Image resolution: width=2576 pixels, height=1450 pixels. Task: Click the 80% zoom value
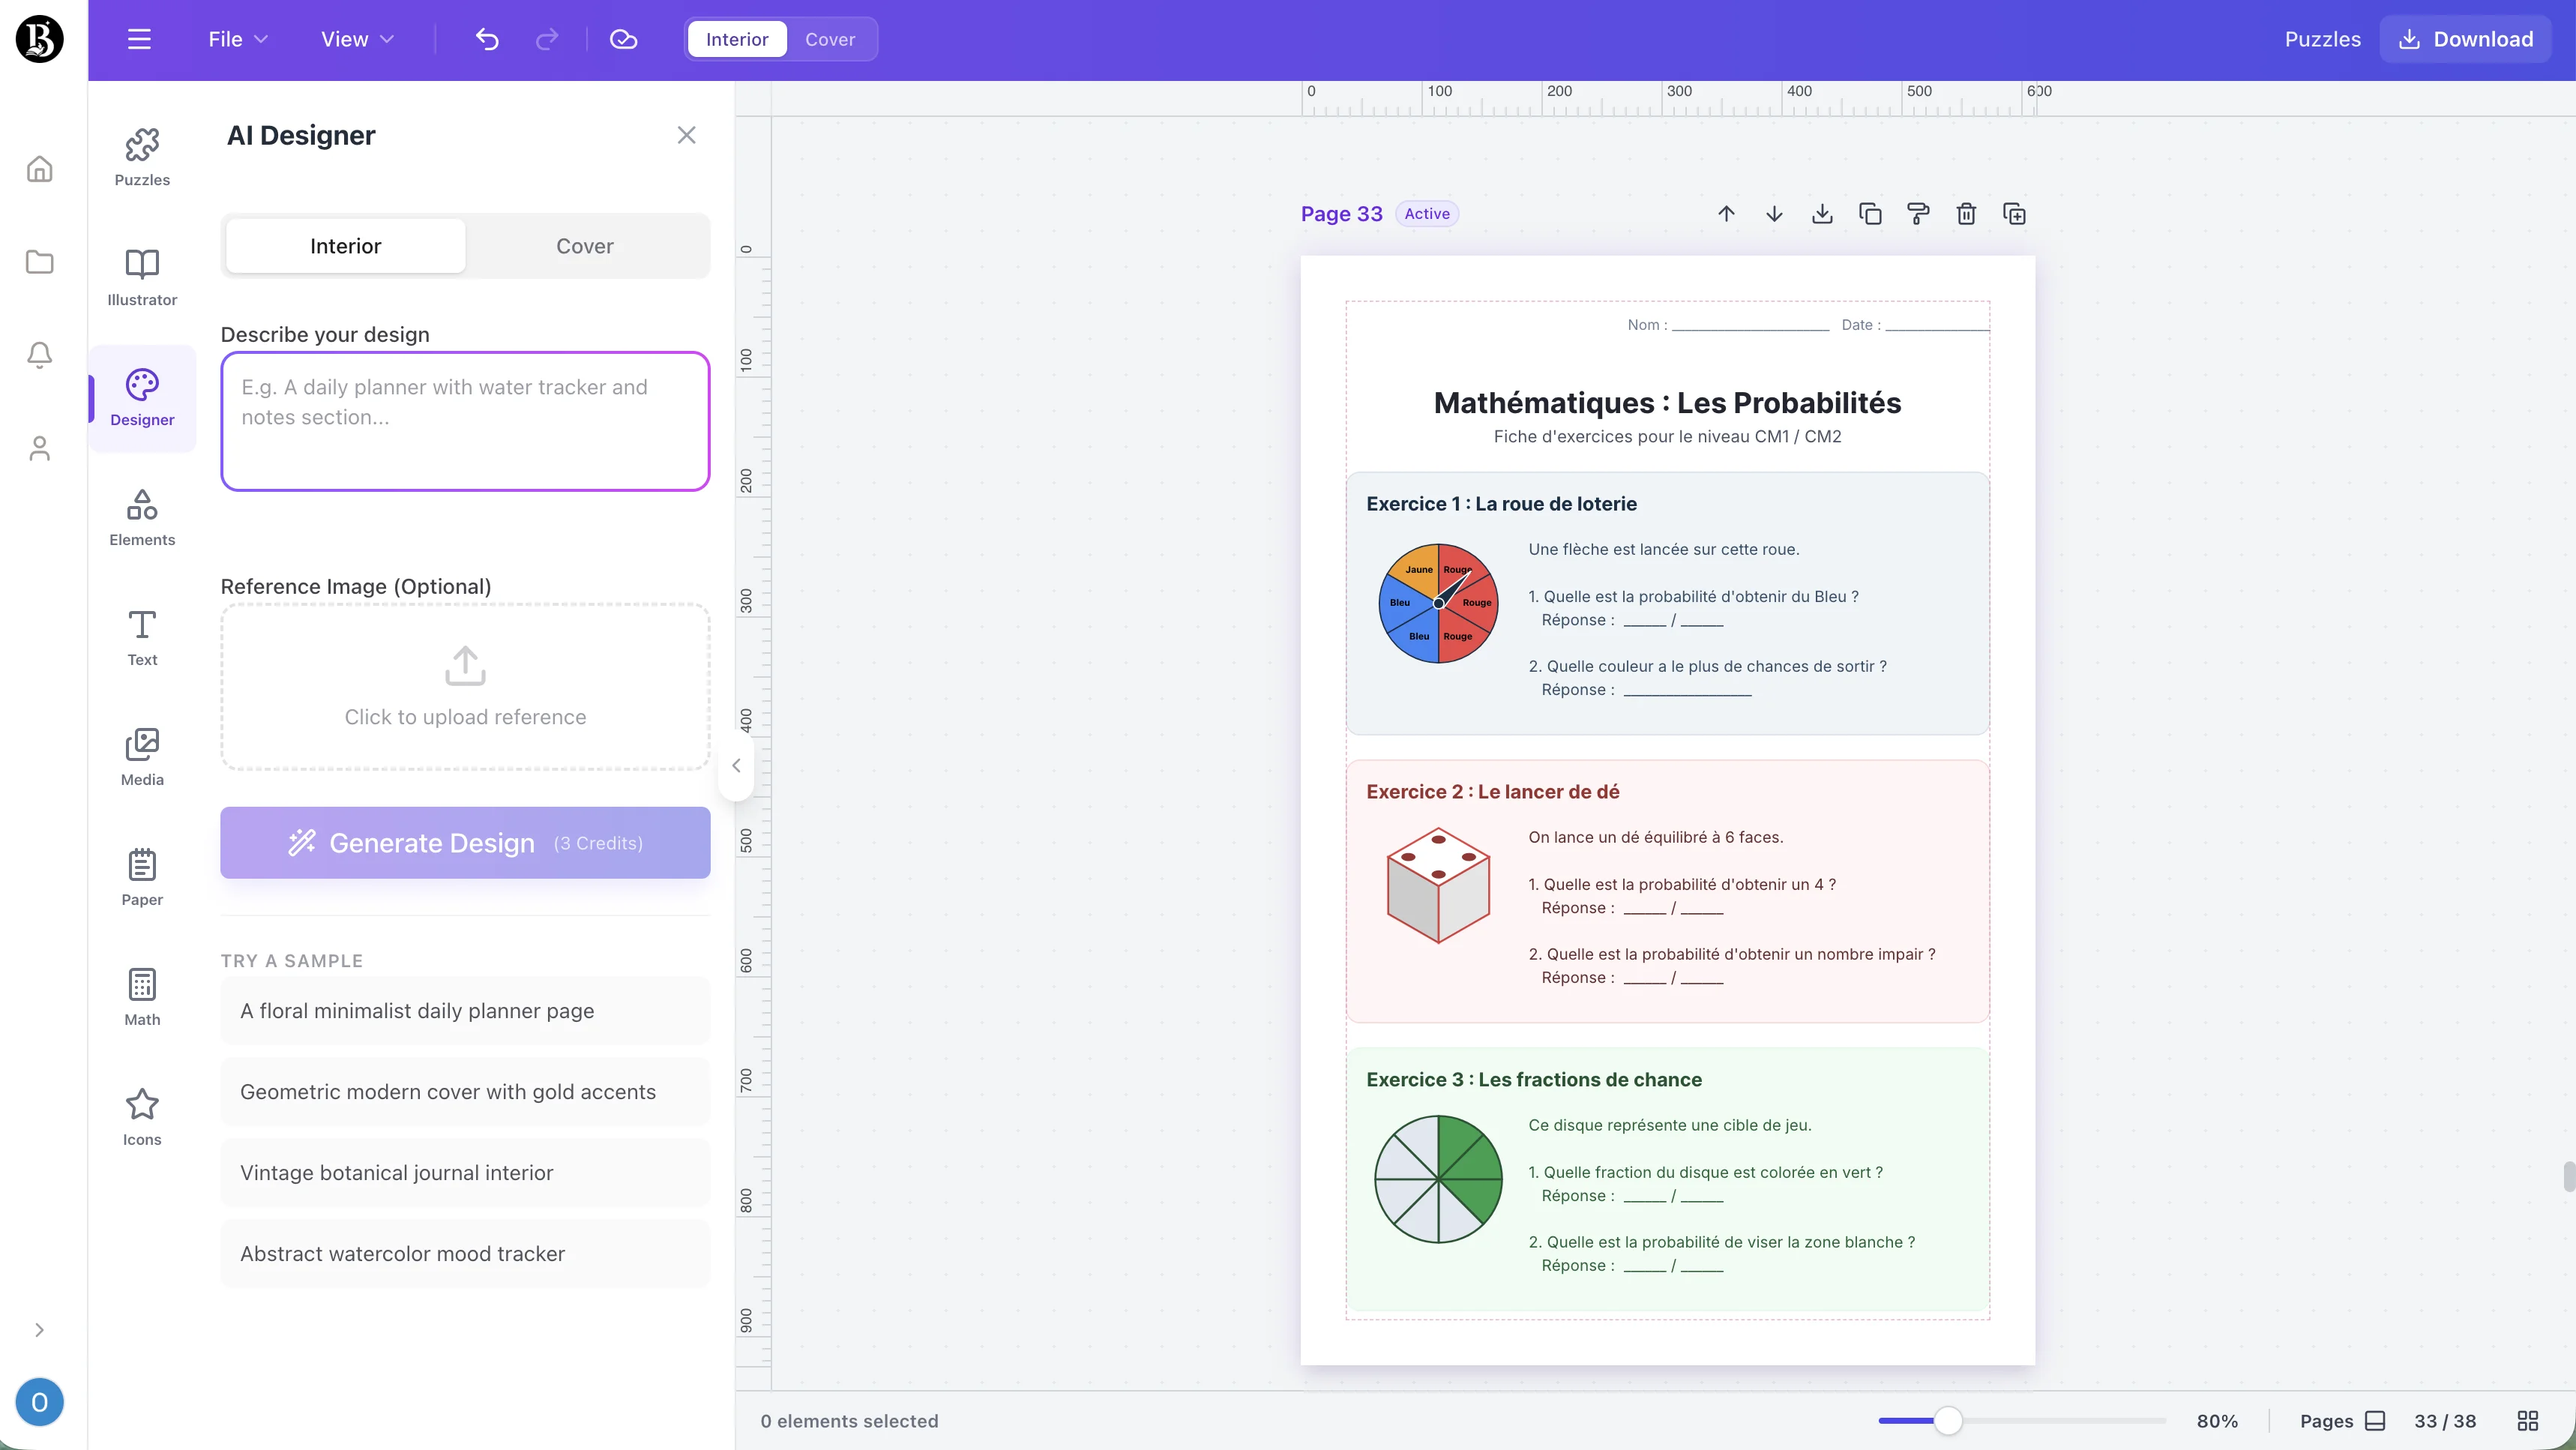(2217, 1421)
